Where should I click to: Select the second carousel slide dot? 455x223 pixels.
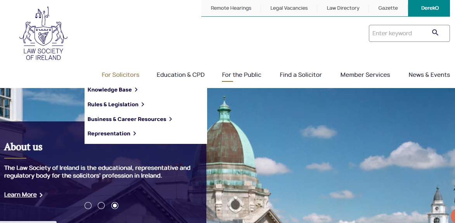click(x=101, y=206)
